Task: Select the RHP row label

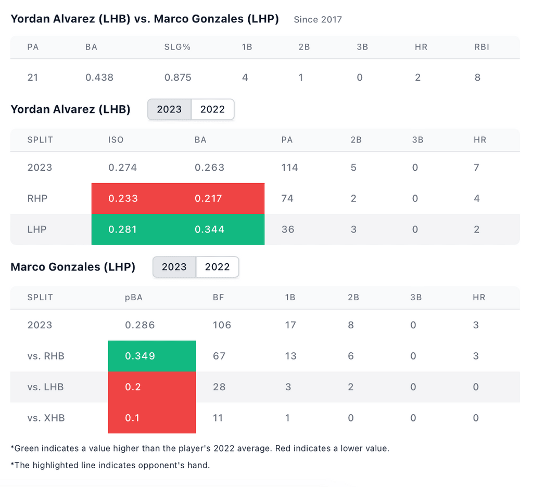Action: click(37, 198)
